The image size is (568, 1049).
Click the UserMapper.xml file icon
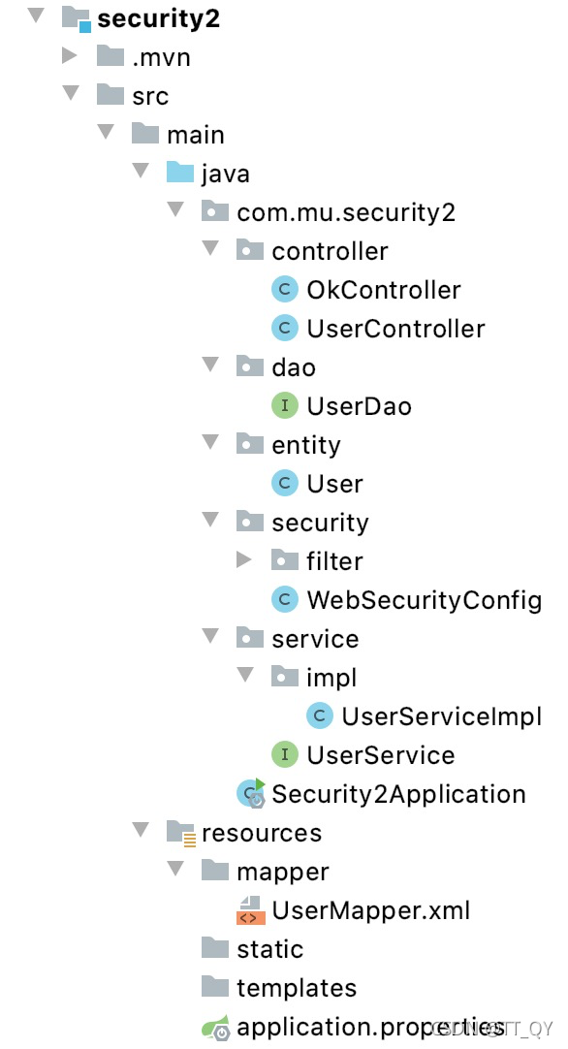click(x=250, y=910)
